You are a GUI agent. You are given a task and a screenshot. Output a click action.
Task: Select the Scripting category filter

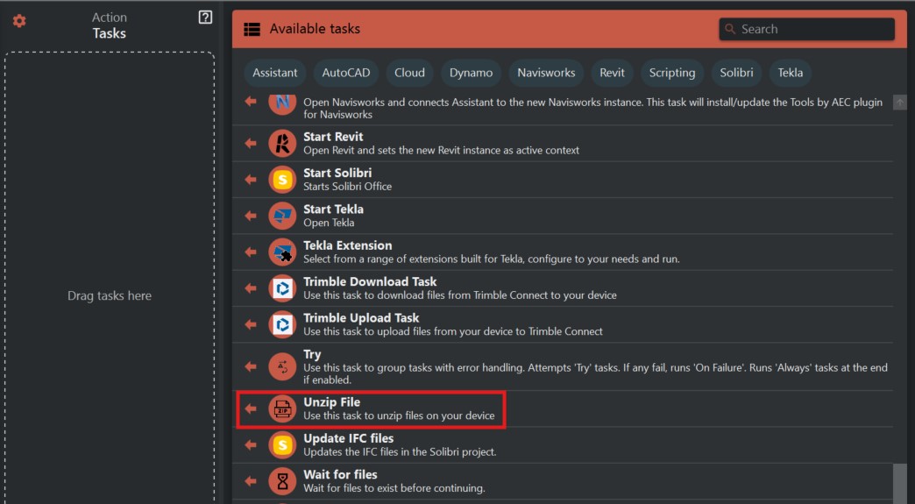pyautogui.click(x=671, y=73)
